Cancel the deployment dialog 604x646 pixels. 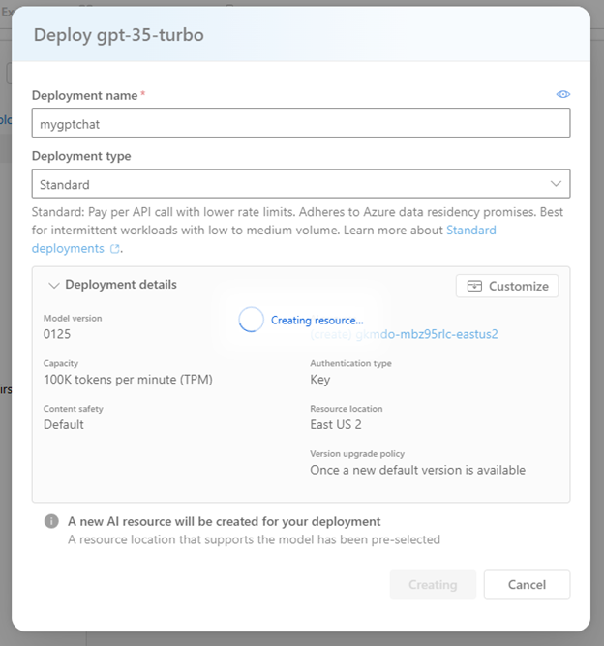click(x=527, y=584)
